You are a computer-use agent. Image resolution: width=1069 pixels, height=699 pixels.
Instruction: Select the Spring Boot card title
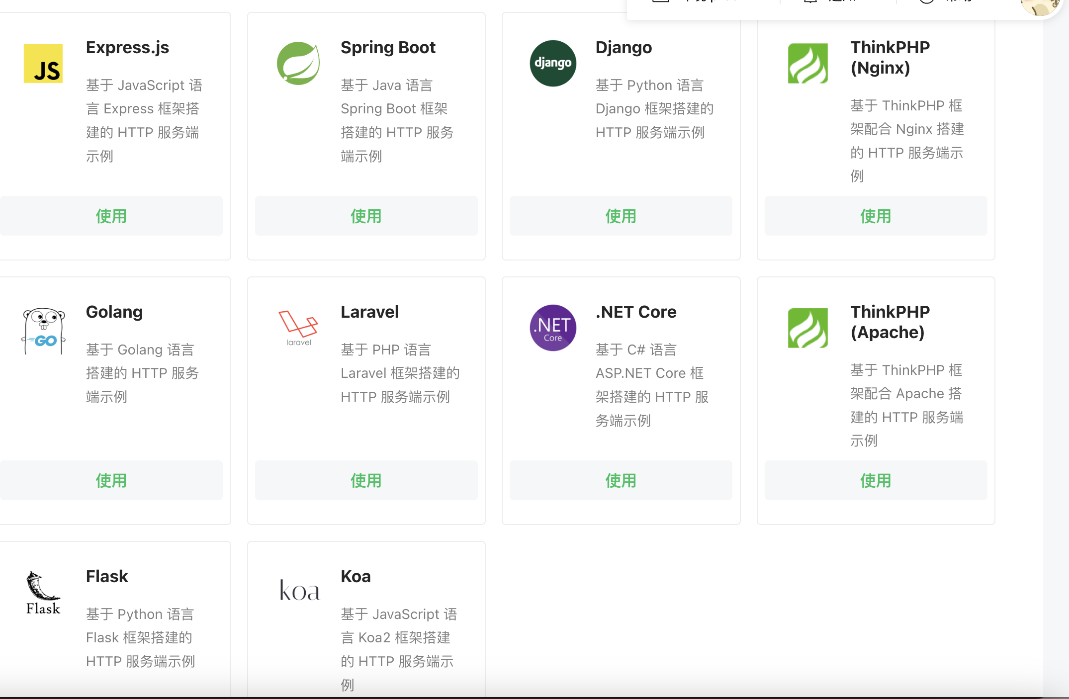coord(388,48)
